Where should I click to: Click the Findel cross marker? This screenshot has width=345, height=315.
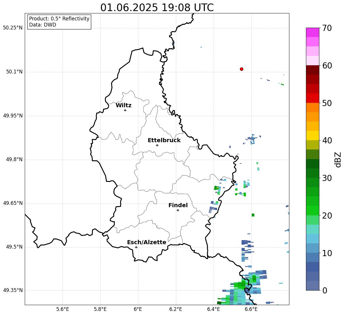(x=178, y=210)
